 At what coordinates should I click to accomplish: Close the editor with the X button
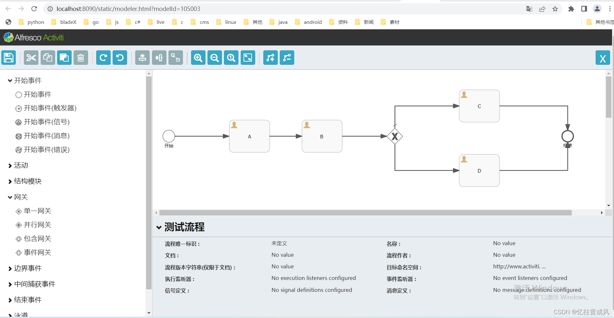point(603,58)
